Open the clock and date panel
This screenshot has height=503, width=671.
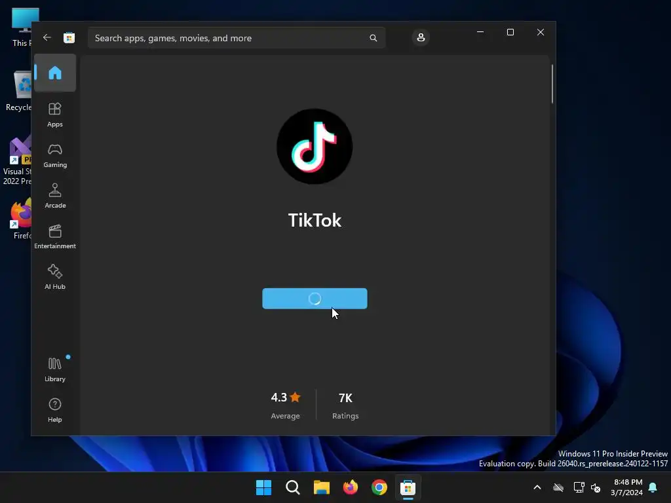pyautogui.click(x=627, y=487)
